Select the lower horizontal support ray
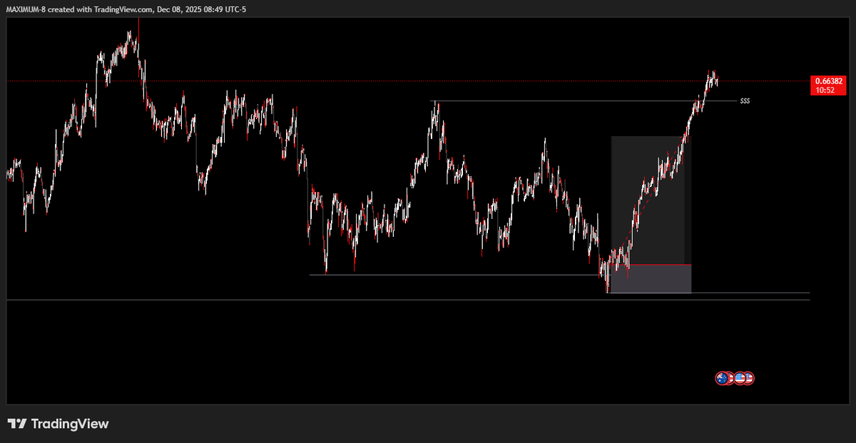Screen dimensions: 856x443 click(428, 274)
